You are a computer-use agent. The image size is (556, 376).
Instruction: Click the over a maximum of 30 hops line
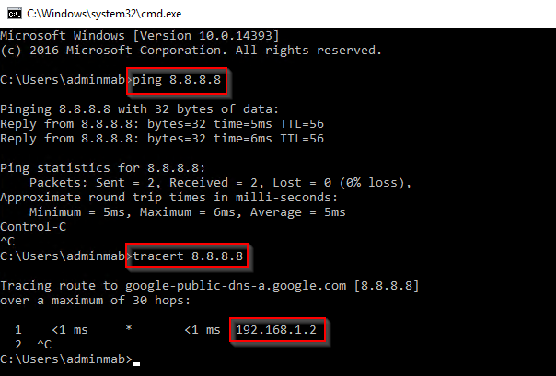tap(96, 301)
